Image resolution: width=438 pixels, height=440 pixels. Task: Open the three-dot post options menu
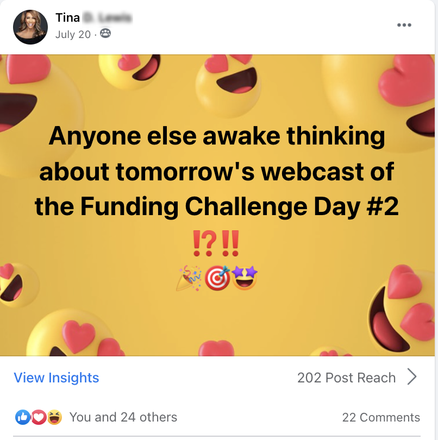click(x=404, y=25)
